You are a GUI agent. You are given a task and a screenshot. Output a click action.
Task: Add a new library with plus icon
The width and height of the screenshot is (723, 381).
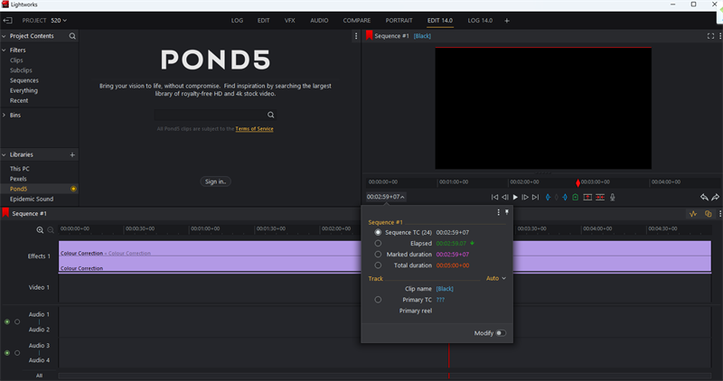[72, 154]
